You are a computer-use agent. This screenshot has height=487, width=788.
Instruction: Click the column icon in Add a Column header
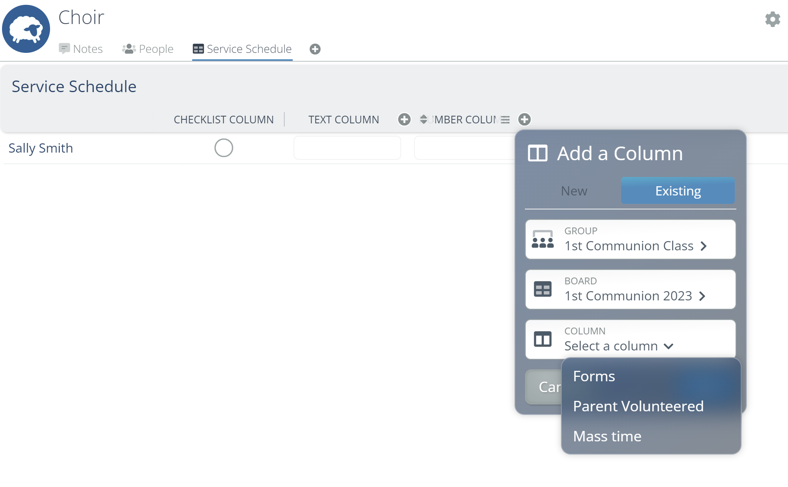click(x=537, y=153)
